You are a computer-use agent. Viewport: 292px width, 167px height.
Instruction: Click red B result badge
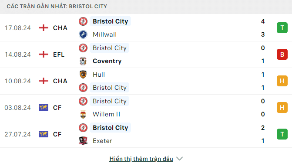click(x=282, y=55)
